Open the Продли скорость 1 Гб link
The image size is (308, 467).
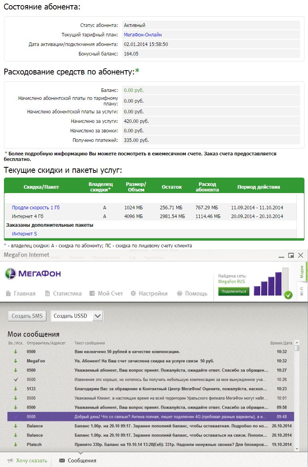click(x=36, y=208)
